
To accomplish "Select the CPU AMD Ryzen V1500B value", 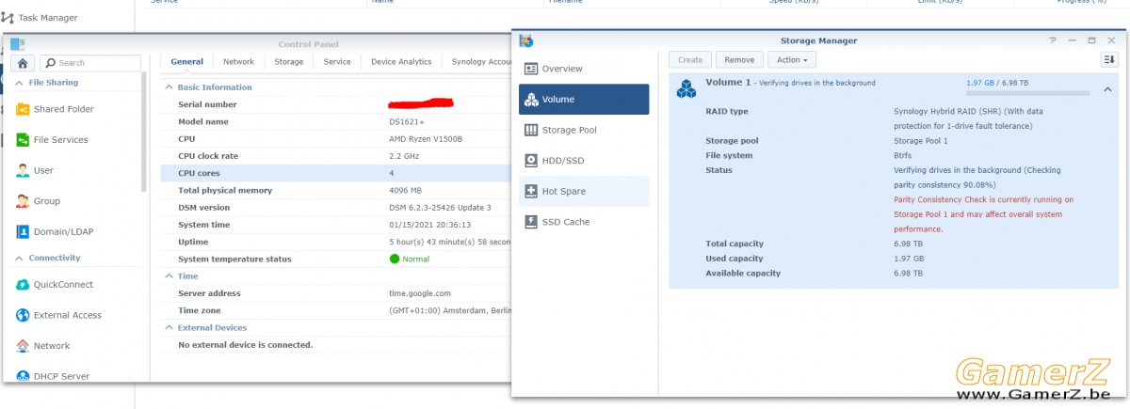I will pos(426,139).
